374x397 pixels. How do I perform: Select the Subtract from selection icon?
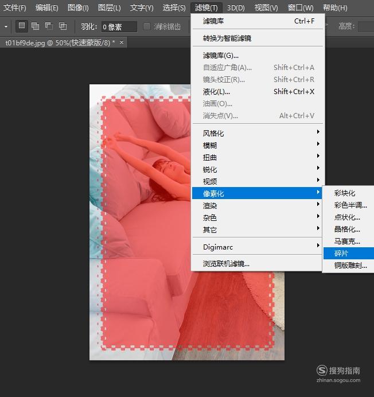(x=49, y=26)
